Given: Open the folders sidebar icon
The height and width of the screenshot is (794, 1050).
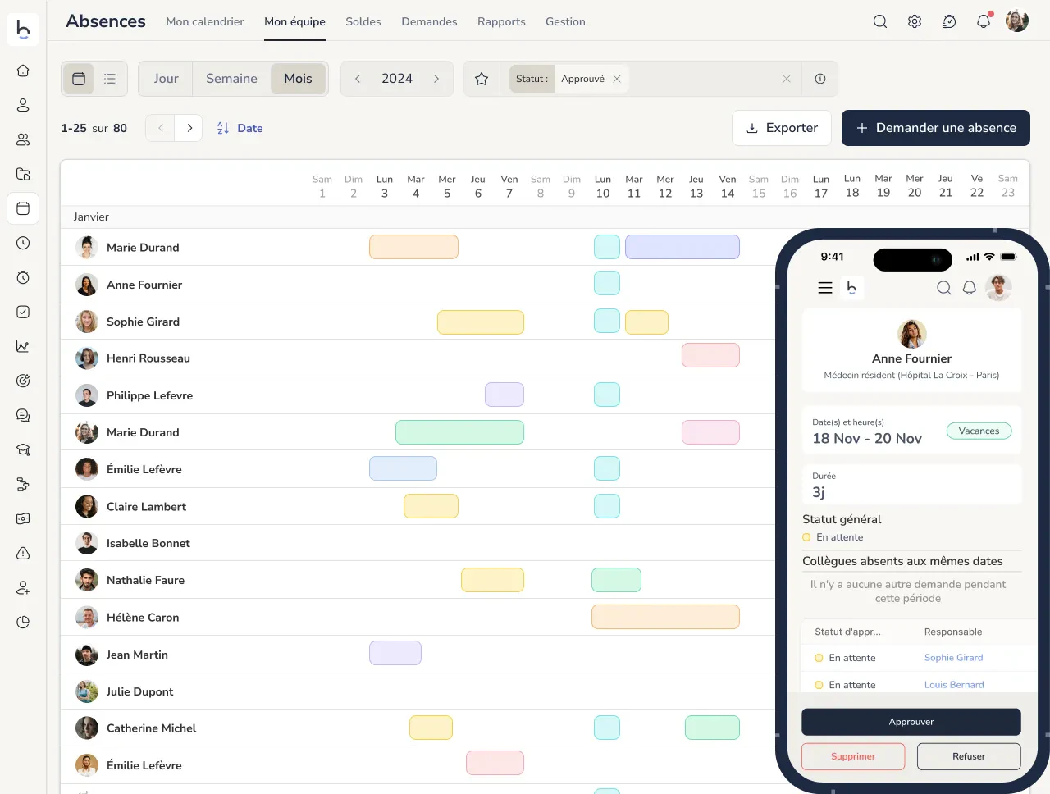Looking at the screenshot, I should (23, 174).
